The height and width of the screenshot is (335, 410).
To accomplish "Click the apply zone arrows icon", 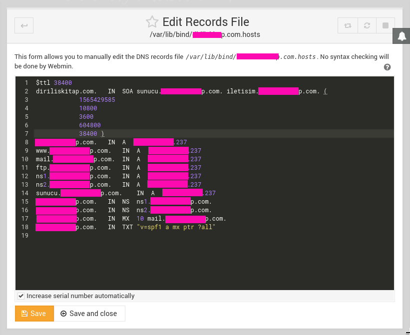I will tap(347, 25).
